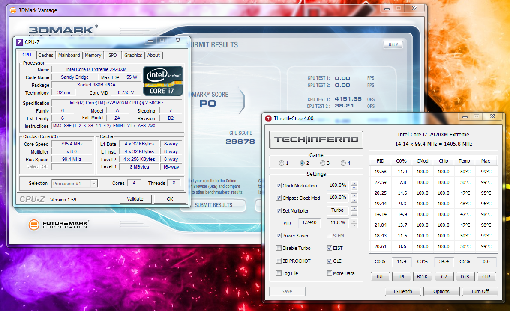The image size is (510, 311).
Task: Raise Set Multiplier with the up arrow
Action: pyautogui.click(x=354, y=208)
